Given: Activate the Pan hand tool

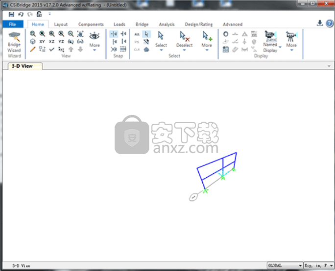Looking at the screenshot, I should point(80,34).
